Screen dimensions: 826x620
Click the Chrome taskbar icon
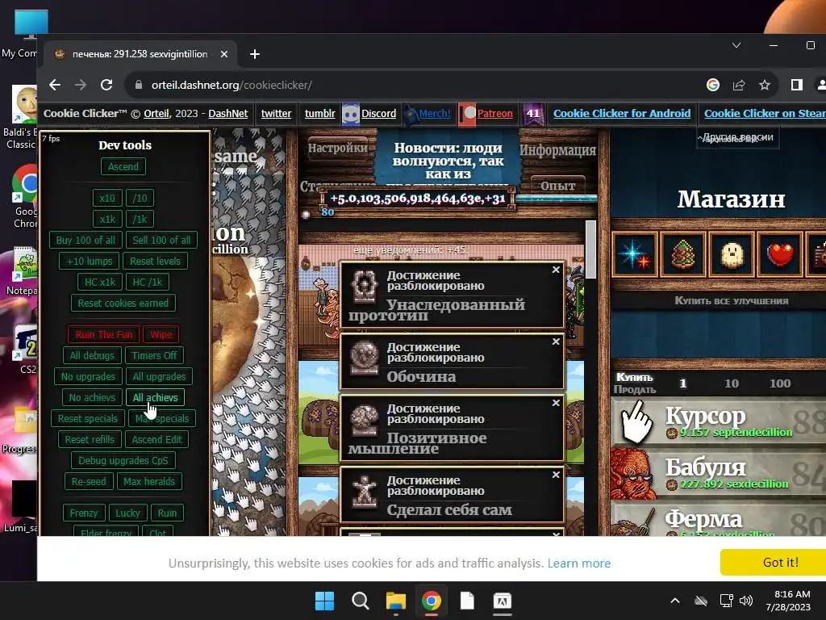(x=432, y=601)
